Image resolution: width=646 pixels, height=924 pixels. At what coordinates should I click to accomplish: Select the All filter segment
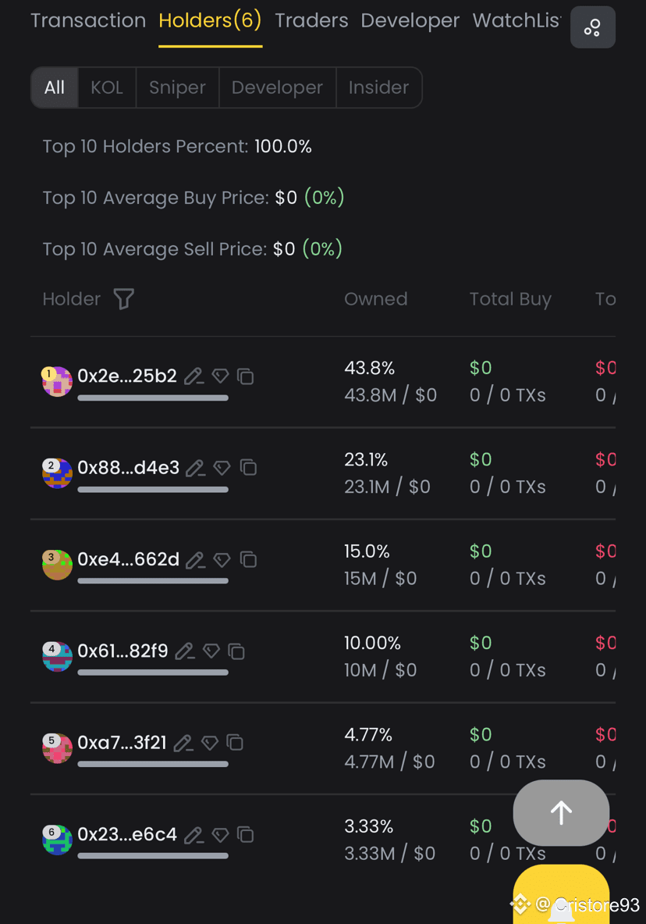[x=54, y=87]
